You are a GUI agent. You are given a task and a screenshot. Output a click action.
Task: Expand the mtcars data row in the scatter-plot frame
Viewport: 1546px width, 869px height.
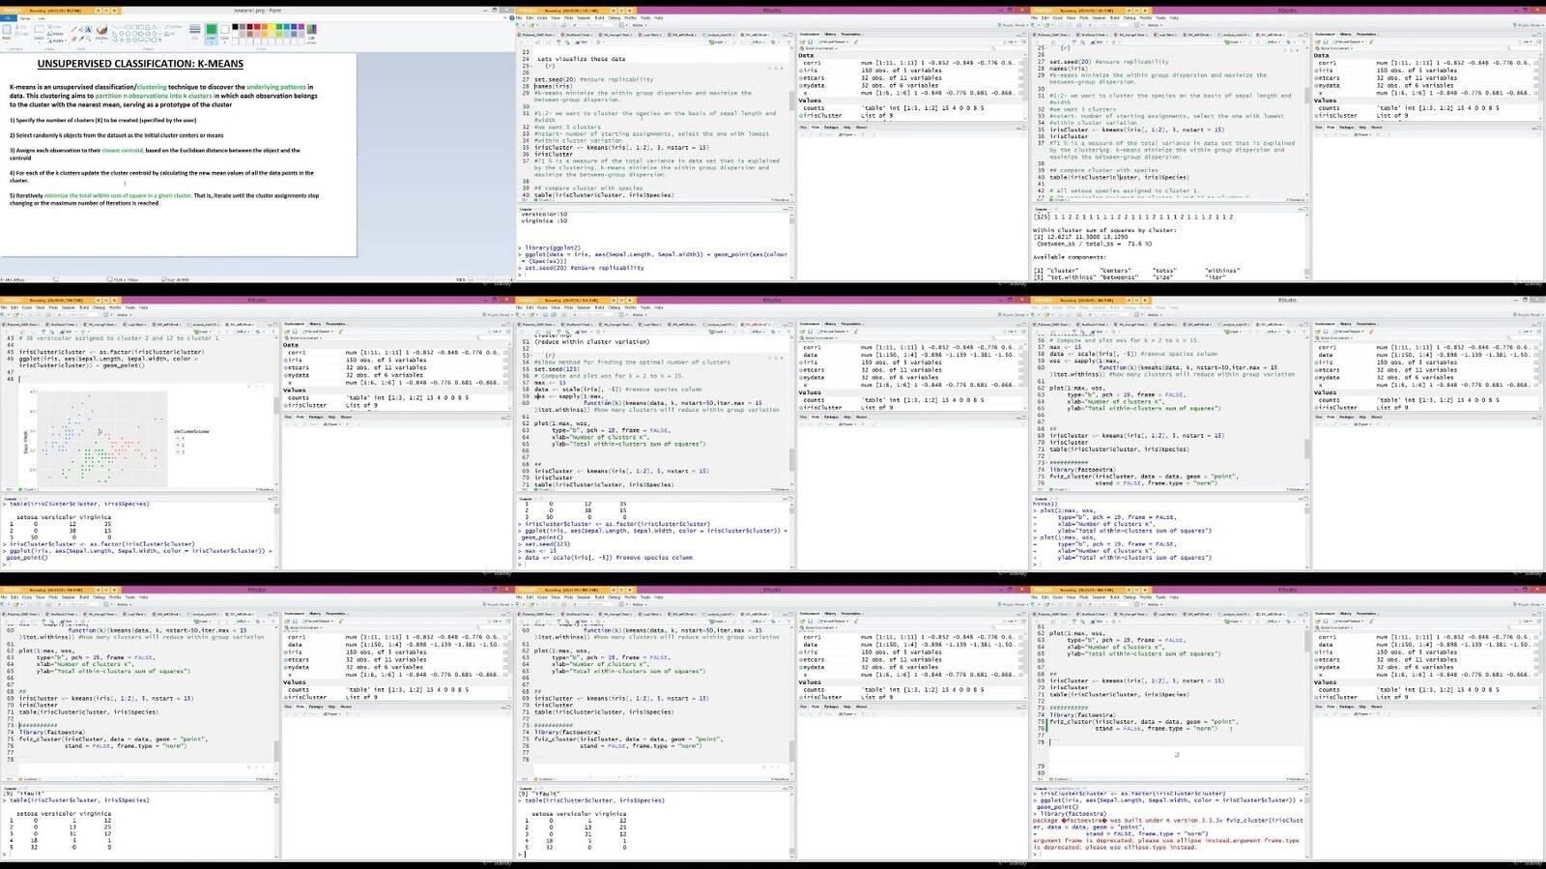pos(287,367)
